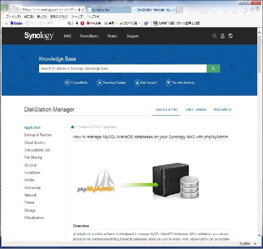Click the Cube toolbar search magnifier
The width and height of the screenshot is (263, 249).
click(69, 23)
